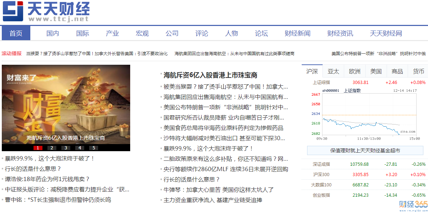Open the 首页 navigation tab
Screen dimensions: 428x212
[16, 33]
